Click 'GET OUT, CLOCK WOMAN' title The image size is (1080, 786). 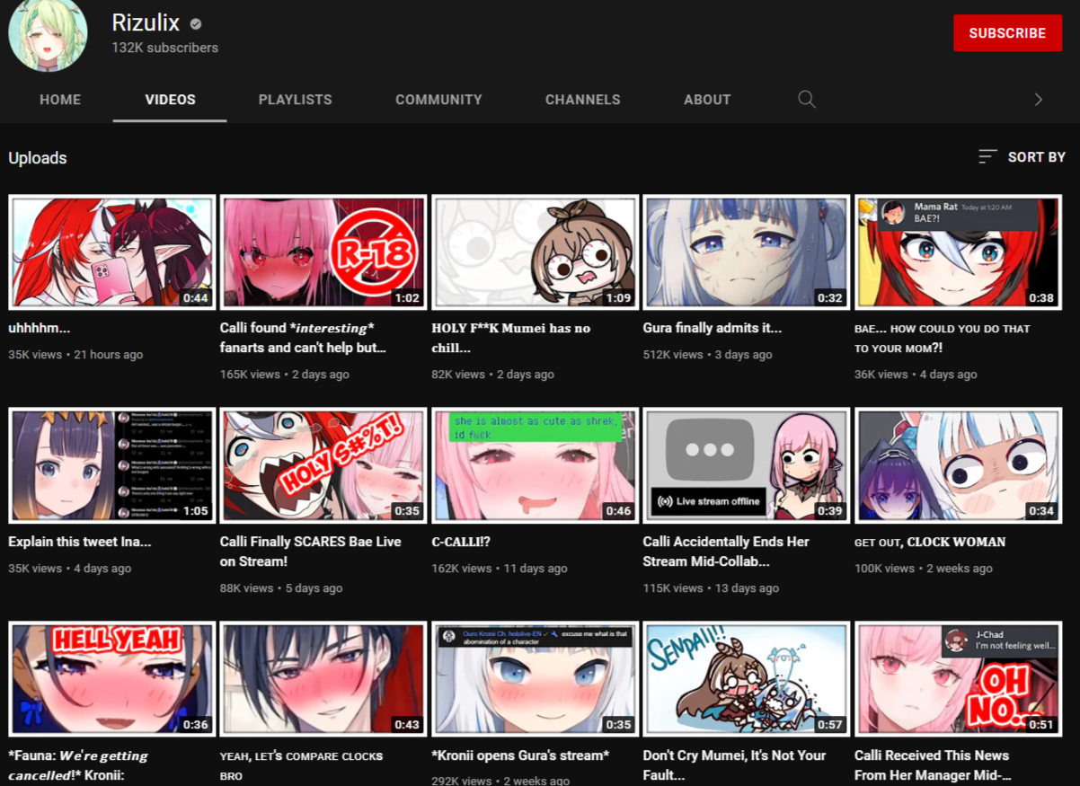point(930,542)
